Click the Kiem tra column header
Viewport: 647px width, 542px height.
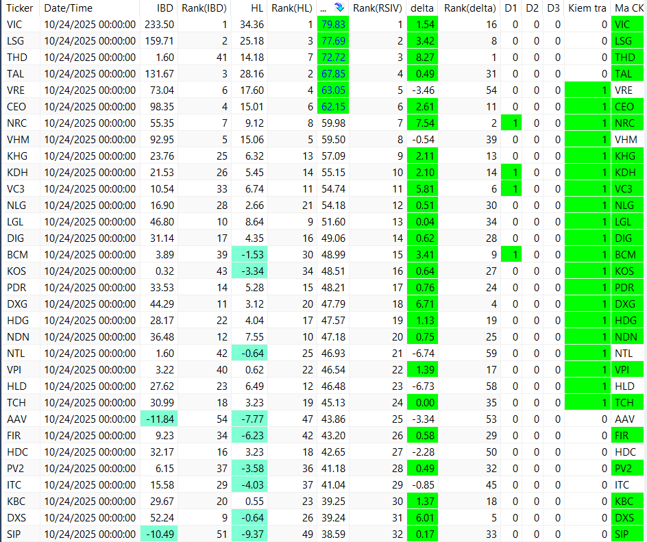tap(587, 8)
